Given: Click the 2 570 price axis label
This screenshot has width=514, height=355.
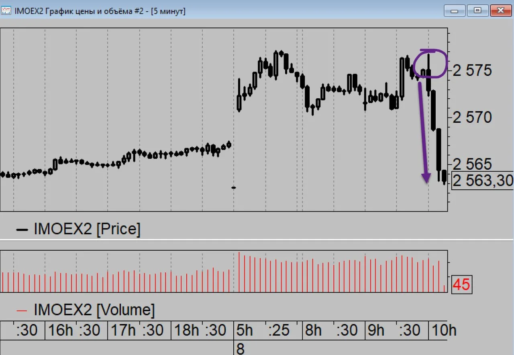Looking at the screenshot, I should coord(472,118).
